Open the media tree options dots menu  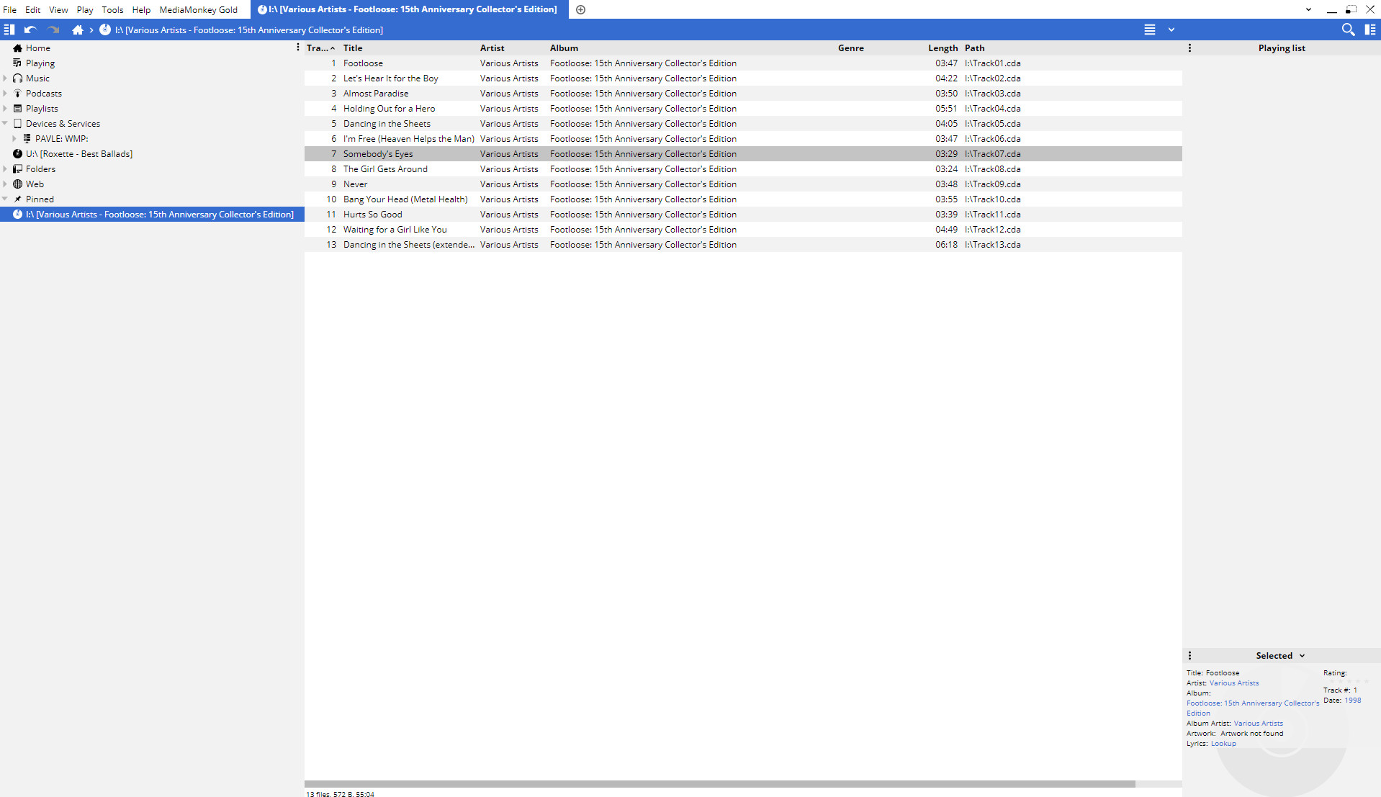298,48
